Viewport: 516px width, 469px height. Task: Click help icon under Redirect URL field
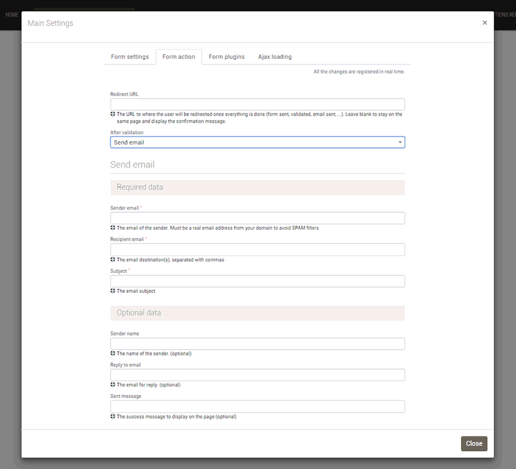[x=113, y=114]
